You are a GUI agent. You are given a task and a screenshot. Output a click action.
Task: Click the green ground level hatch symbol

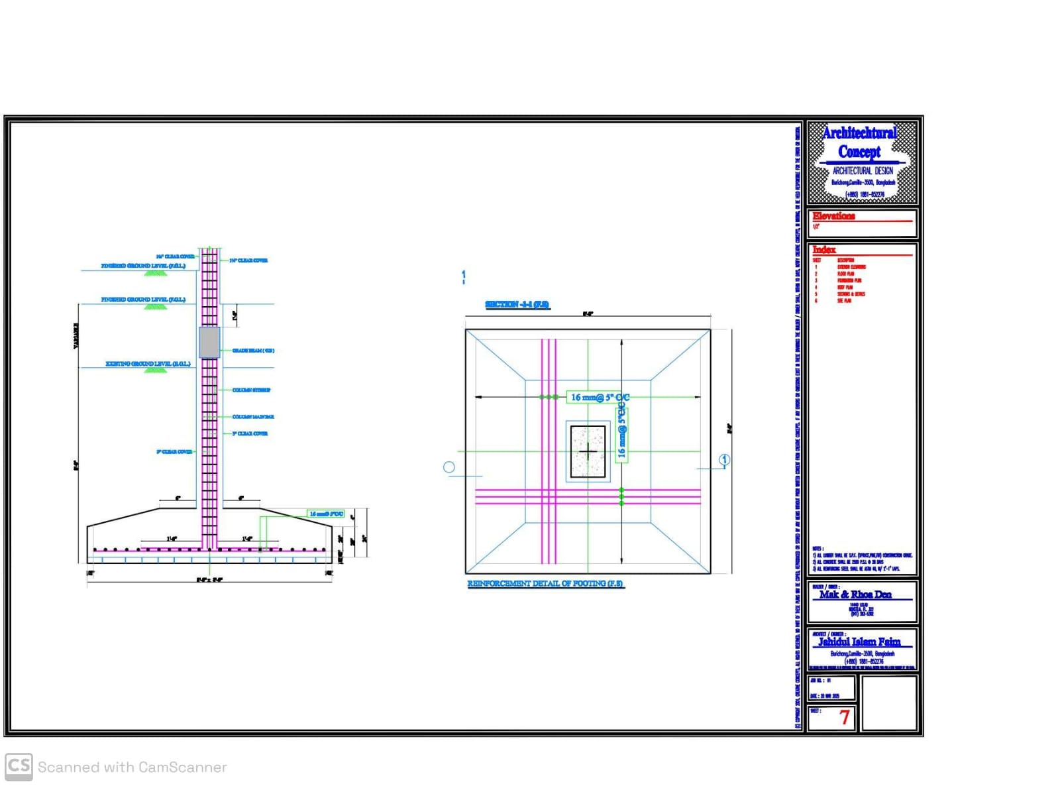pos(155,273)
